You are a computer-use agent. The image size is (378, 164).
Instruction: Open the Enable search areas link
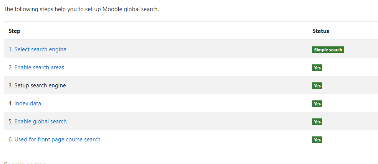(39, 67)
